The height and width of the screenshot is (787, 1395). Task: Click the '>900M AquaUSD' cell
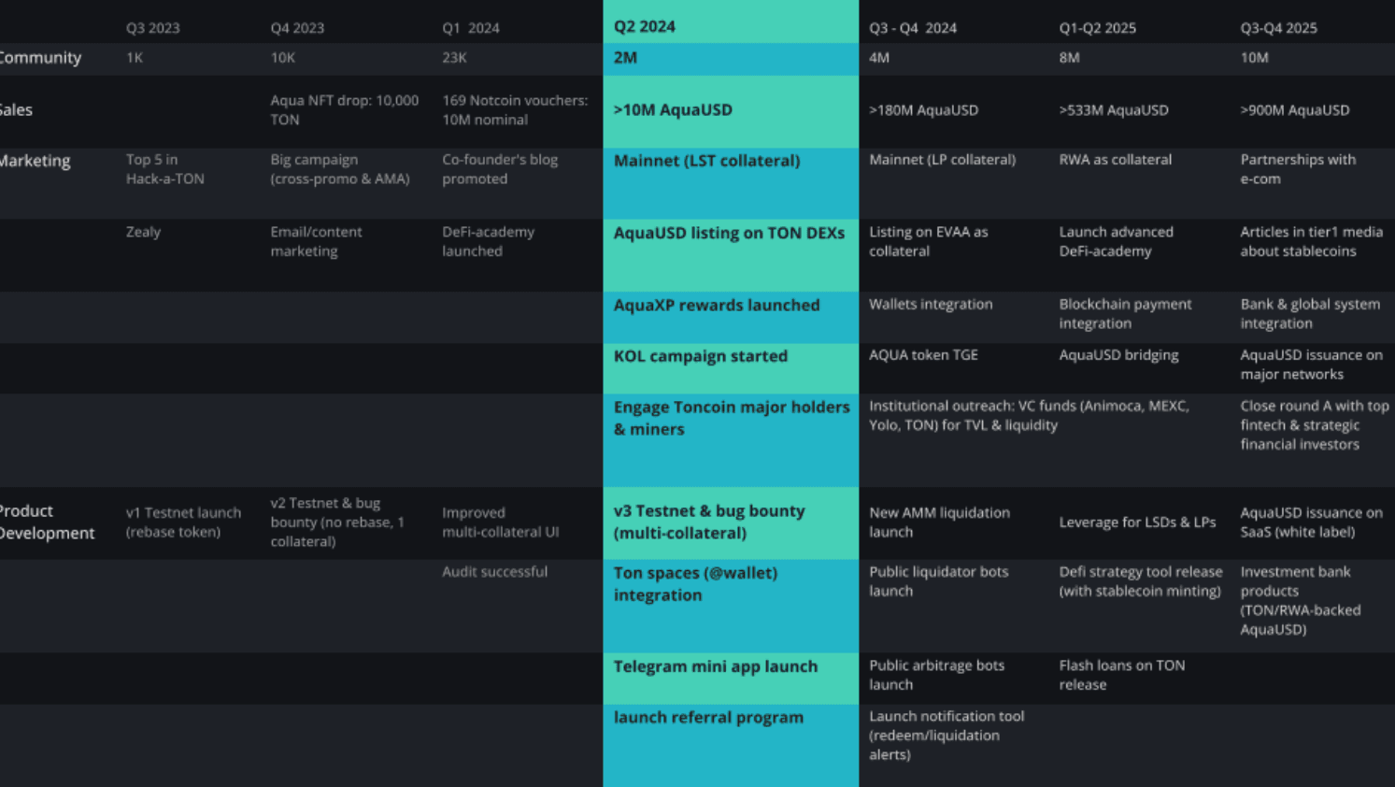coord(1295,110)
